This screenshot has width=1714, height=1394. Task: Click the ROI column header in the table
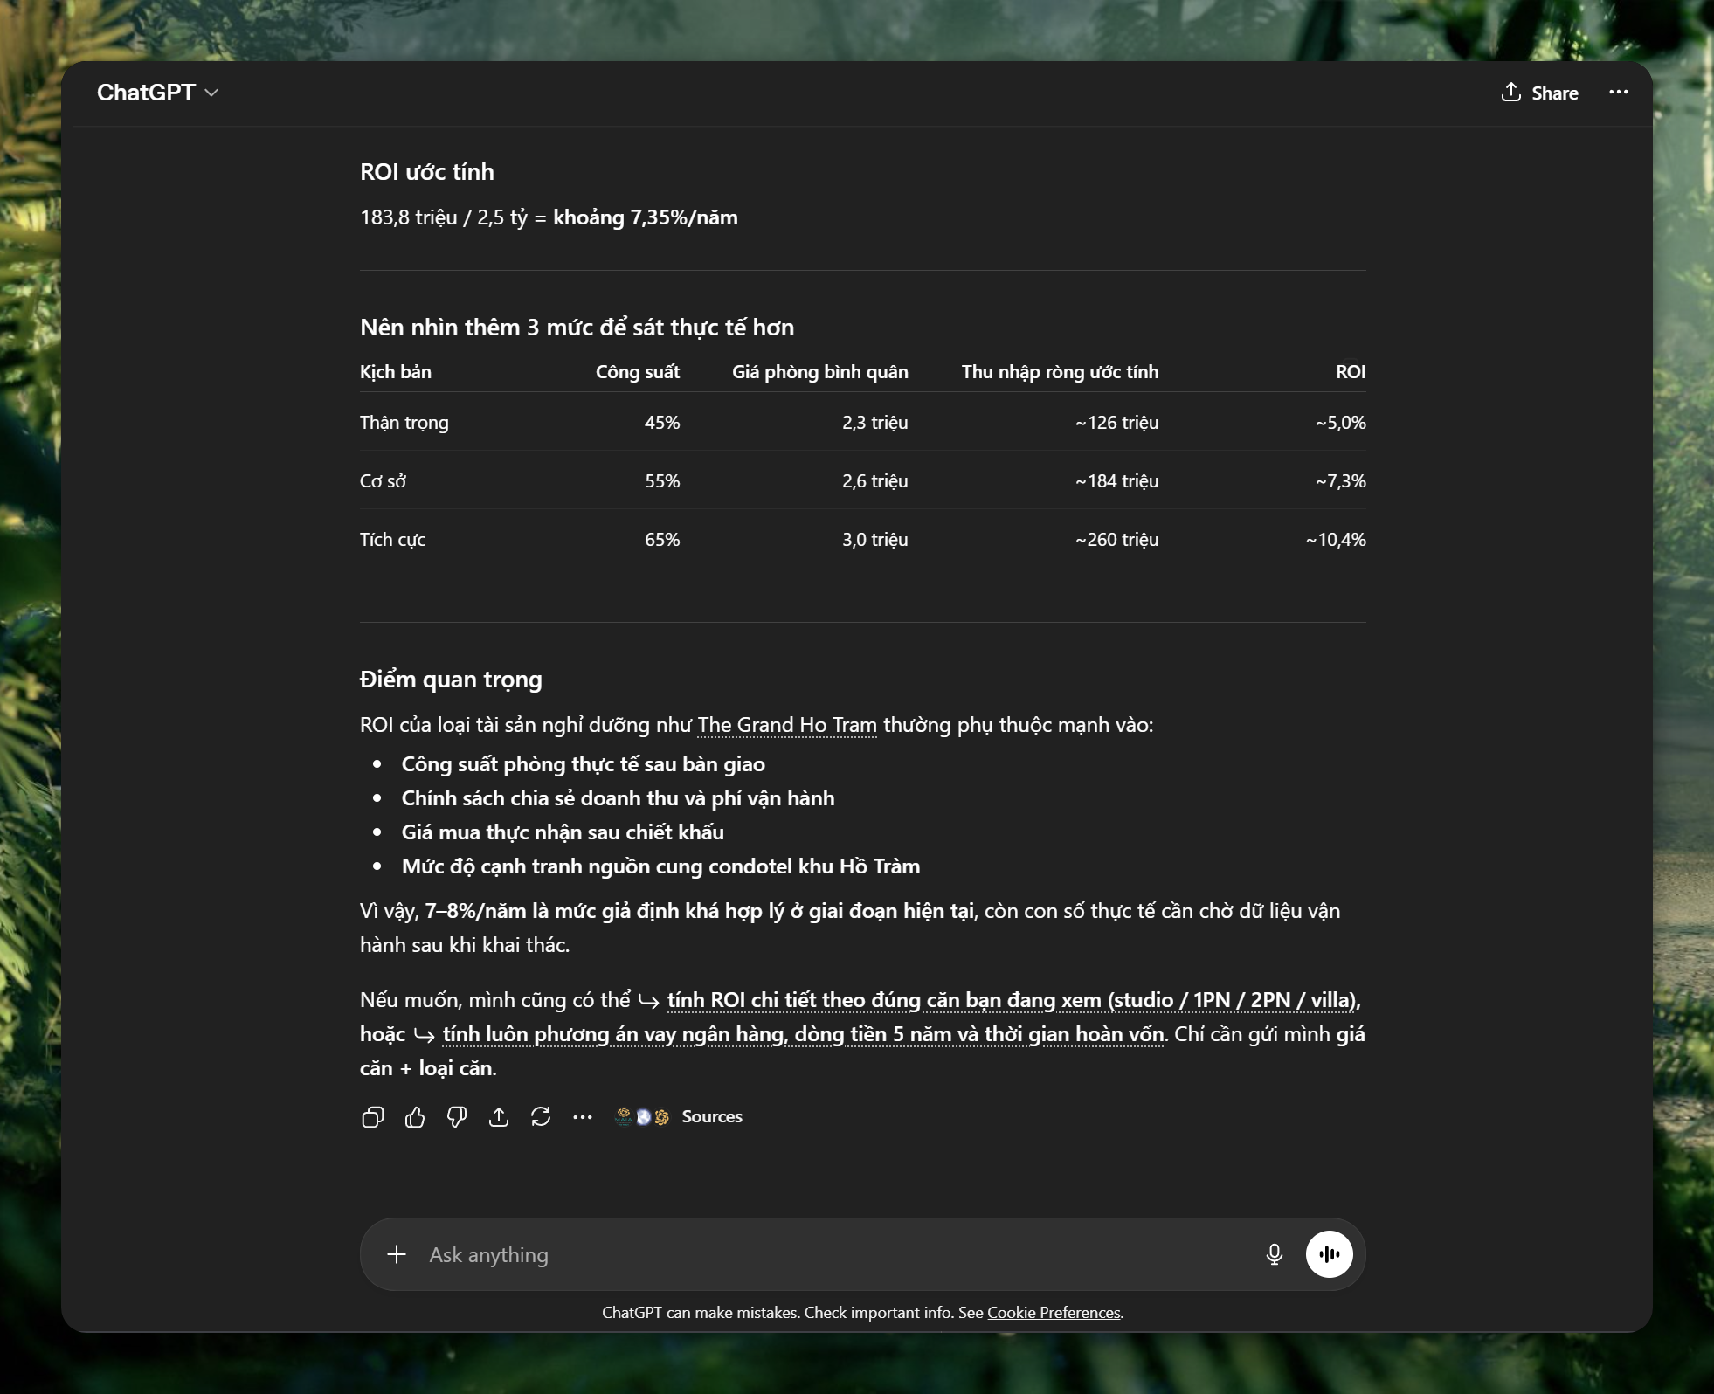click(x=1351, y=372)
